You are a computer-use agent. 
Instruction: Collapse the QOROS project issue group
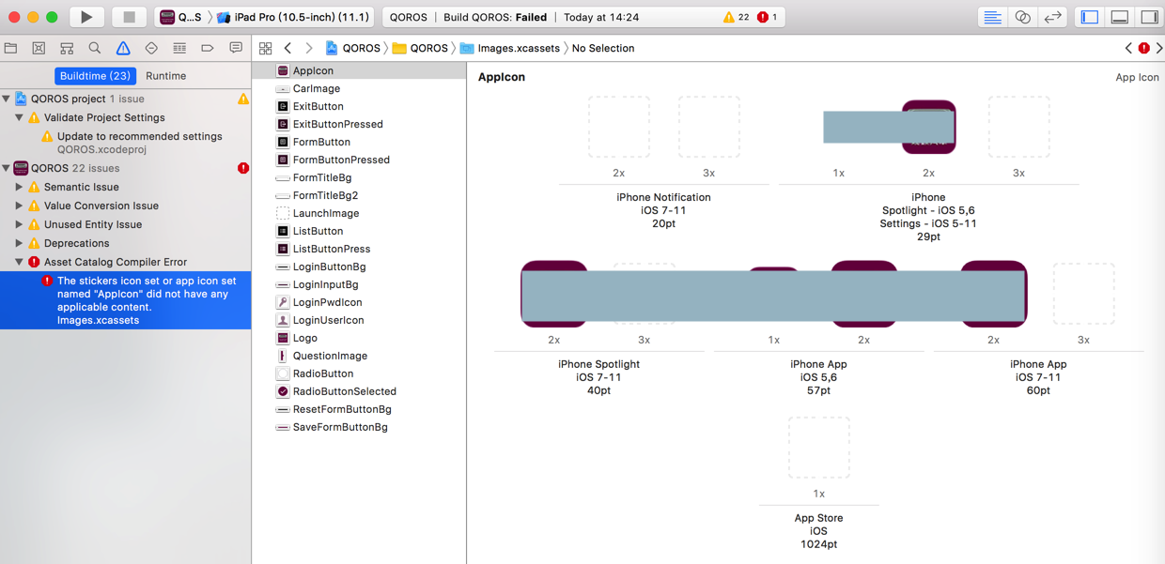(7, 99)
